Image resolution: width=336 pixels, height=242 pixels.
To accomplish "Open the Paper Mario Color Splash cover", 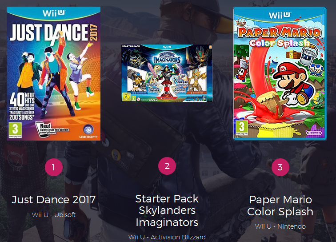I will (280, 73).
